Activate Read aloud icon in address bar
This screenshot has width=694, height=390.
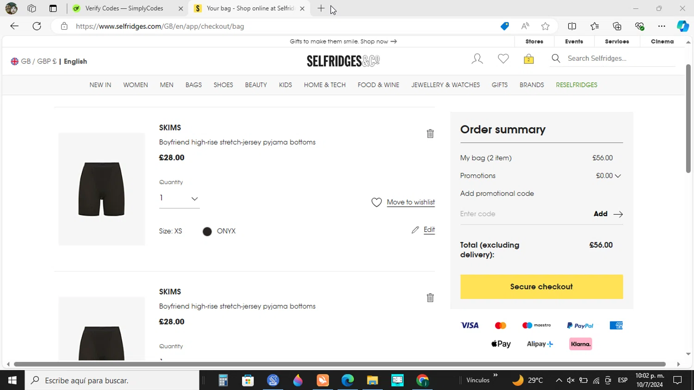[x=525, y=26]
